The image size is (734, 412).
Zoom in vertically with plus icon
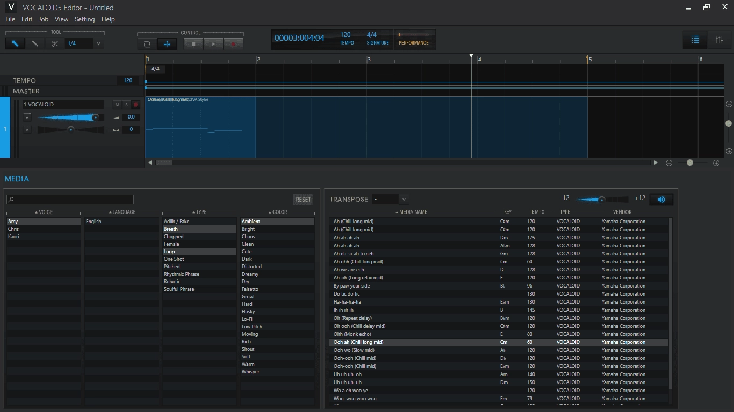(729, 152)
